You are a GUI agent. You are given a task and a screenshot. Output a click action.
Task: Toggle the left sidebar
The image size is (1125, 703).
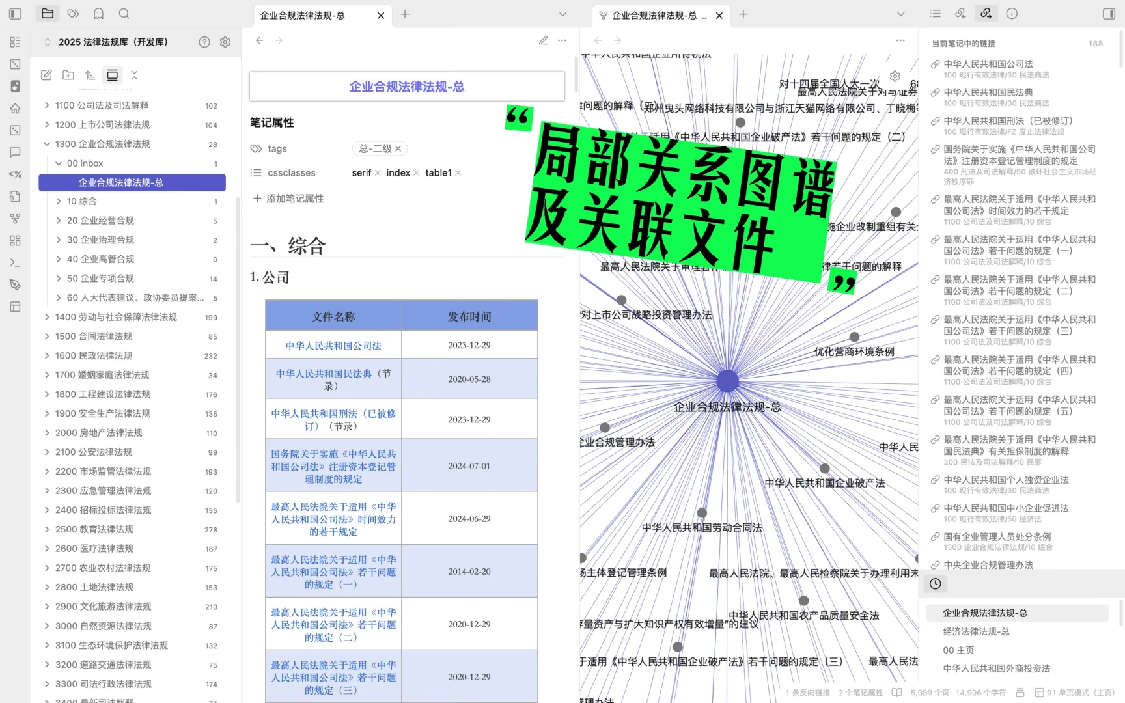coord(15,13)
